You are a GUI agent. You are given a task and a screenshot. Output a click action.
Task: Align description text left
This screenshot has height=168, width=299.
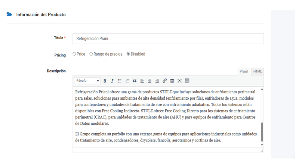(142, 81)
